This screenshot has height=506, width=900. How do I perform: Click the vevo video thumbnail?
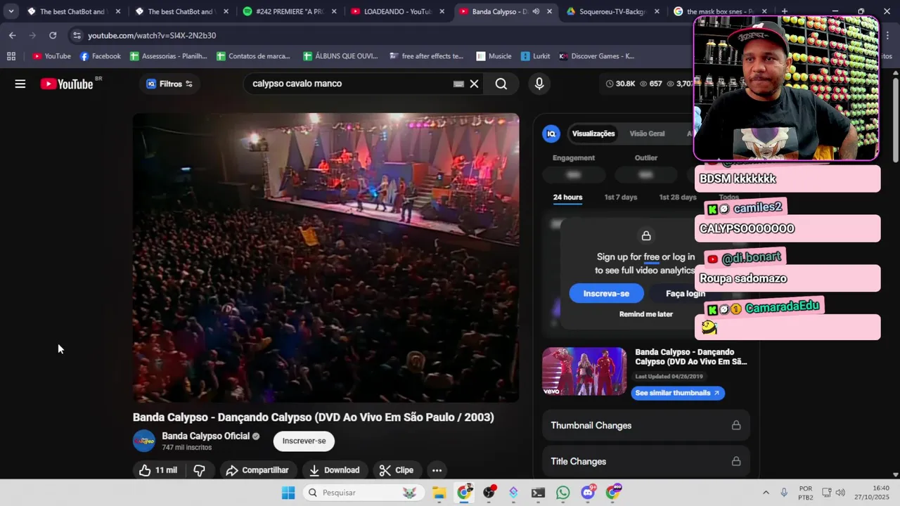[584, 371]
